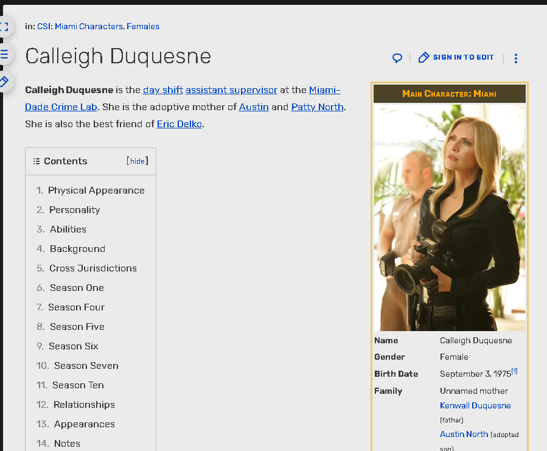Click the birth date reference [1]
The image size is (547, 451).
click(x=515, y=371)
